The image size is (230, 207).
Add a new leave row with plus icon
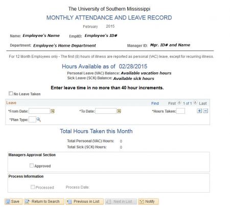pos(199,111)
